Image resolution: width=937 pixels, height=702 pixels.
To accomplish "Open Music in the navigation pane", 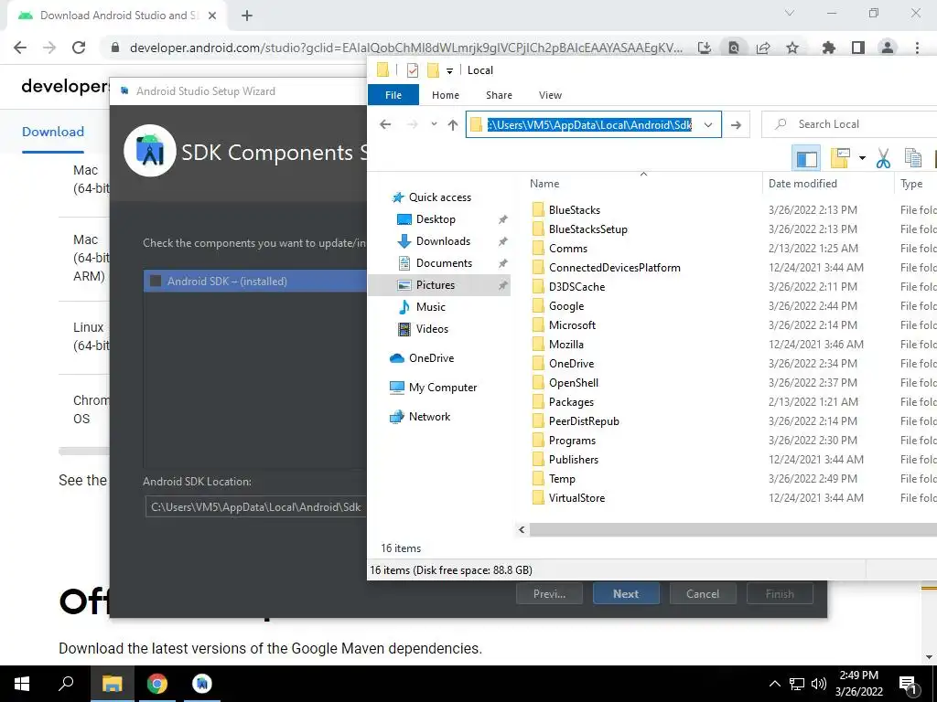I will click(430, 307).
